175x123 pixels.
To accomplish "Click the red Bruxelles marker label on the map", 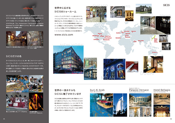I will coord(127,31).
